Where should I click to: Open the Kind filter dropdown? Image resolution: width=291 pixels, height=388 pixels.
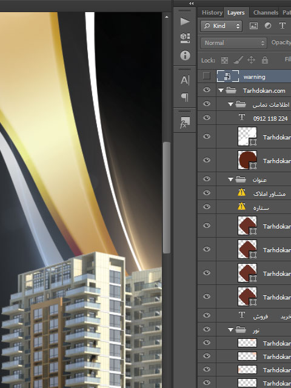221,25
